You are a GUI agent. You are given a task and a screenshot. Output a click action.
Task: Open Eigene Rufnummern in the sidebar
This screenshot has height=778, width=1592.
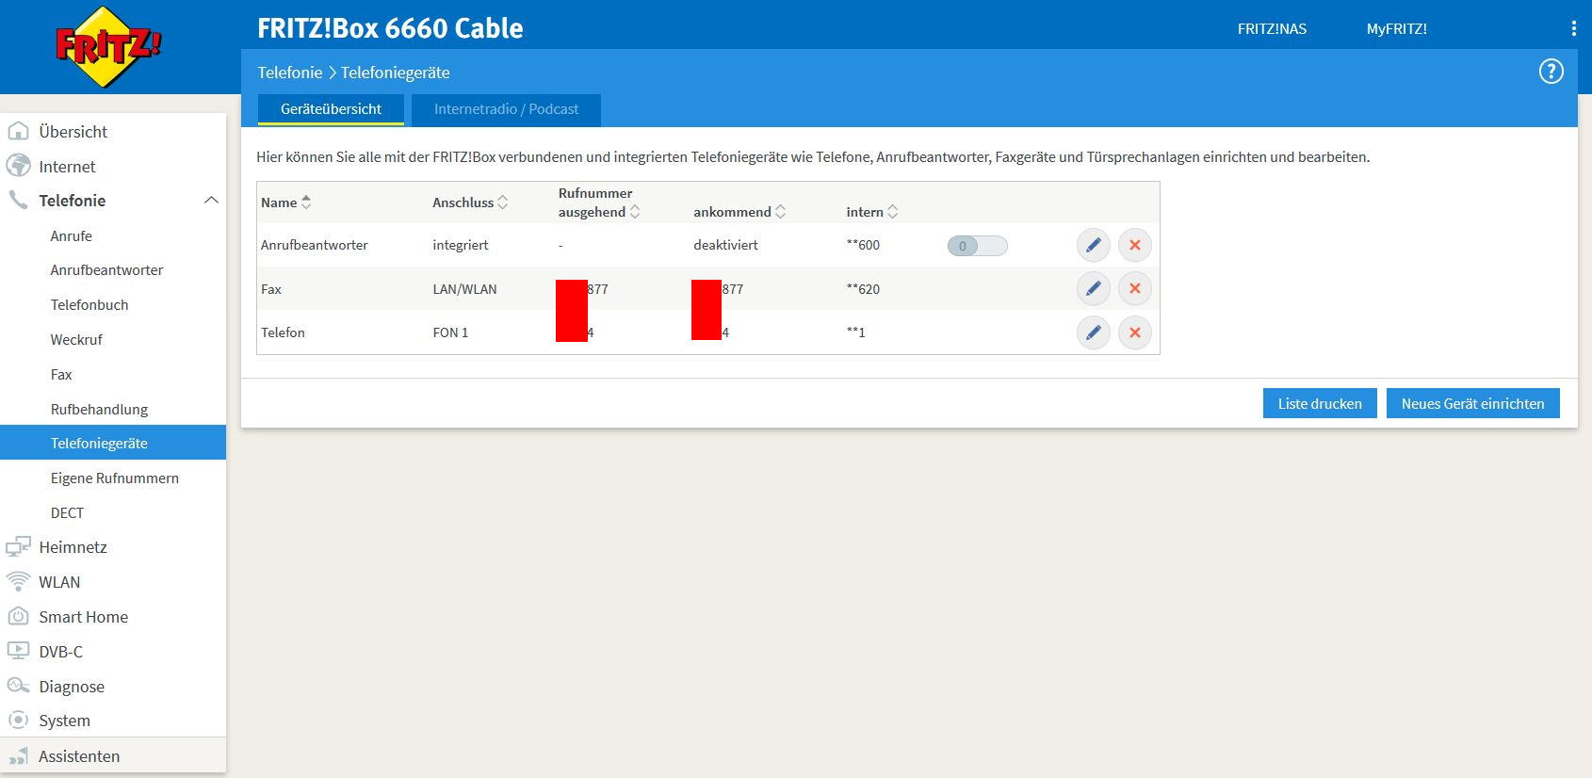[x=115, y=478]
